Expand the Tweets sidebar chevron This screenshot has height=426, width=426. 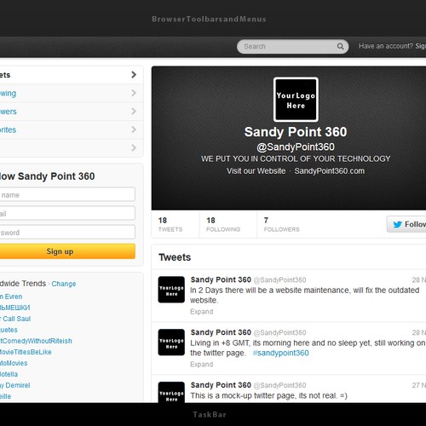coord(134,75)
